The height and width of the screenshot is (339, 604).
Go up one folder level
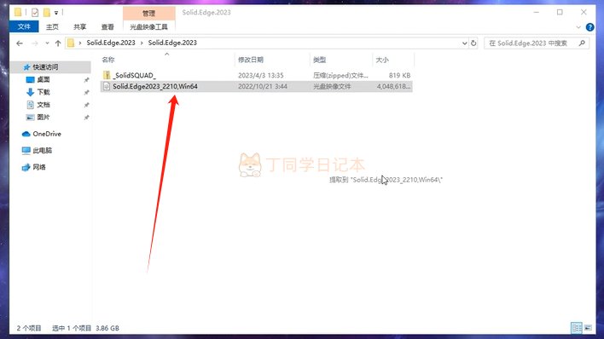click(x=58, y=43)
